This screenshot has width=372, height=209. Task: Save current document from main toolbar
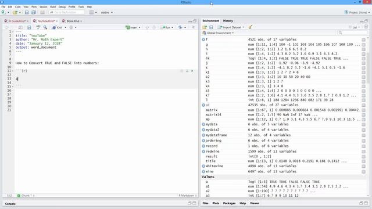click(x=27, y=12)
